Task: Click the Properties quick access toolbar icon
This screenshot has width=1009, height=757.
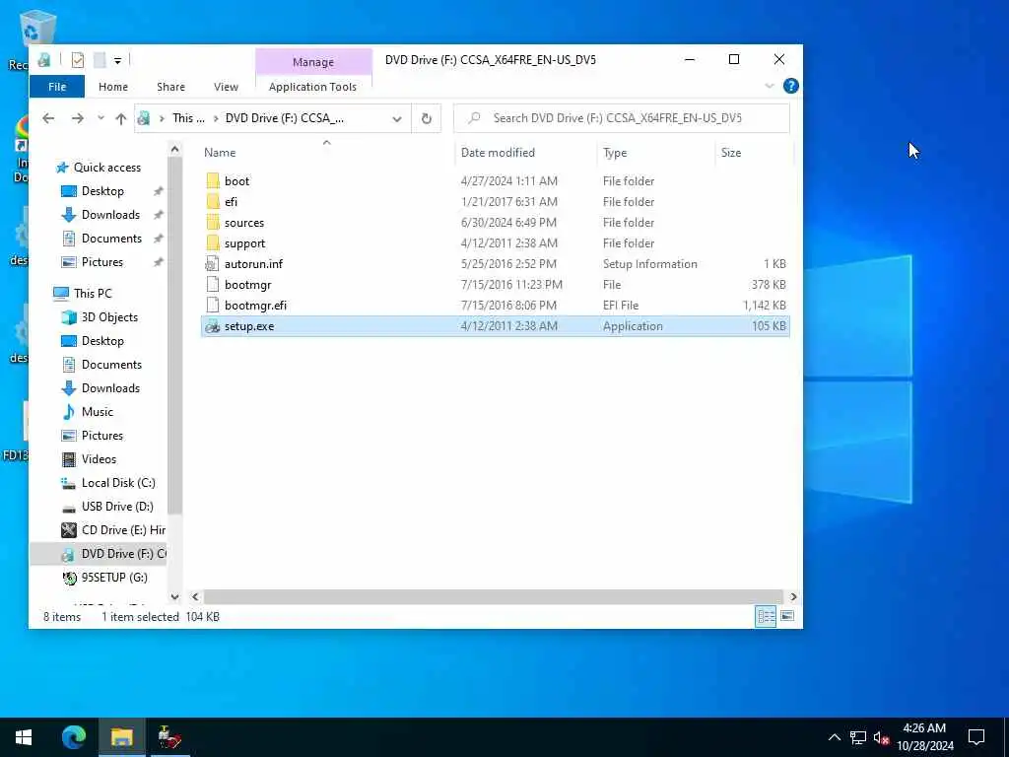Action: click(77, 60)
